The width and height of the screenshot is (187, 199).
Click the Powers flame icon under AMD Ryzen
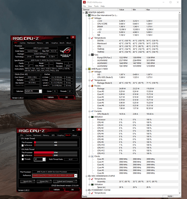tap(93, 86)
